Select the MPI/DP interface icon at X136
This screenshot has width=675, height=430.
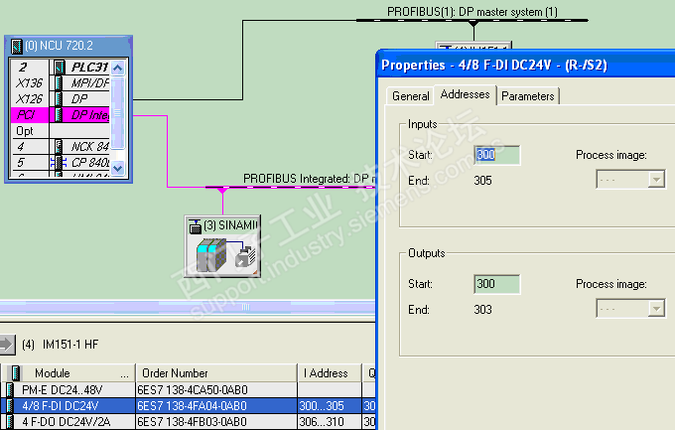59,82
